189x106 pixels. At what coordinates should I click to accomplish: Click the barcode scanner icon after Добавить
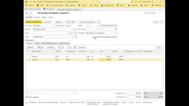coord(39,47)
